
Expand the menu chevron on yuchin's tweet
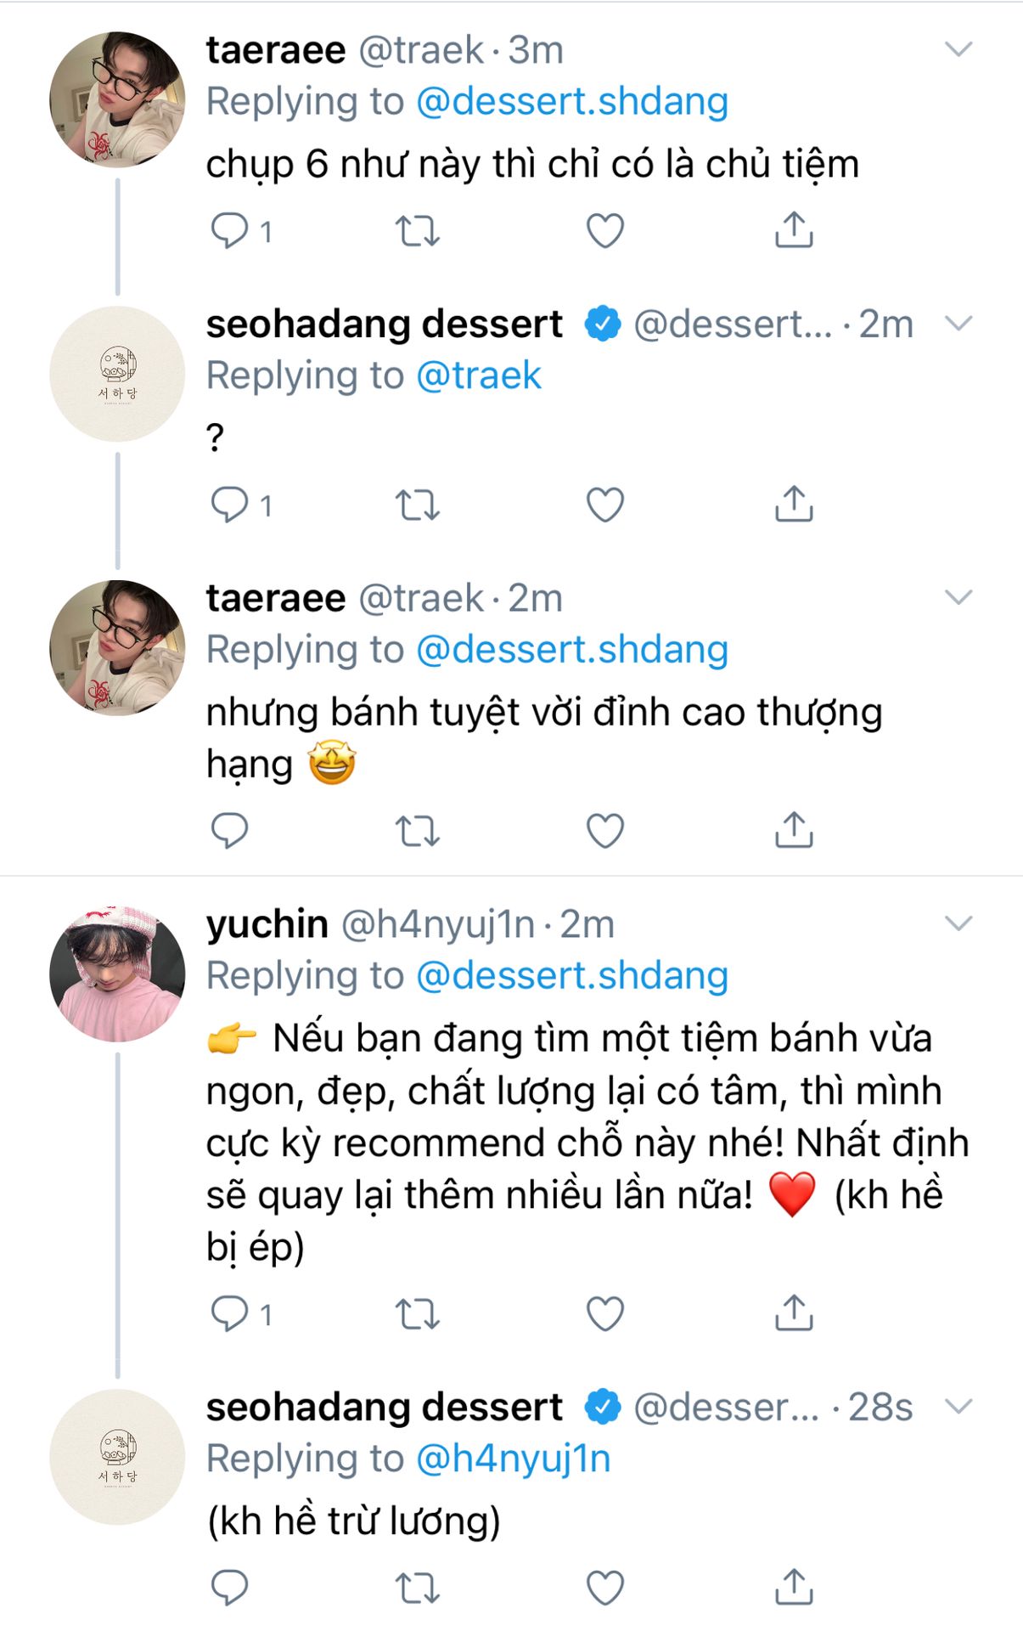pos(958,923)
